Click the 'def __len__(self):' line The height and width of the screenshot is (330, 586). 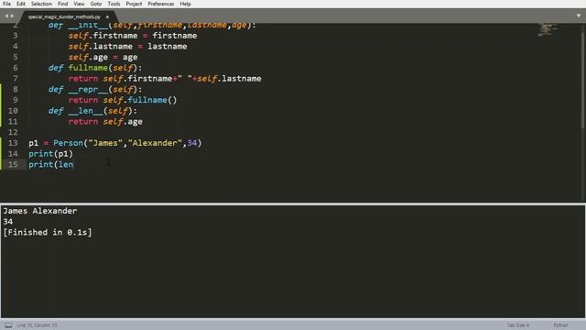pyautogui.click(x=92, y=111)
